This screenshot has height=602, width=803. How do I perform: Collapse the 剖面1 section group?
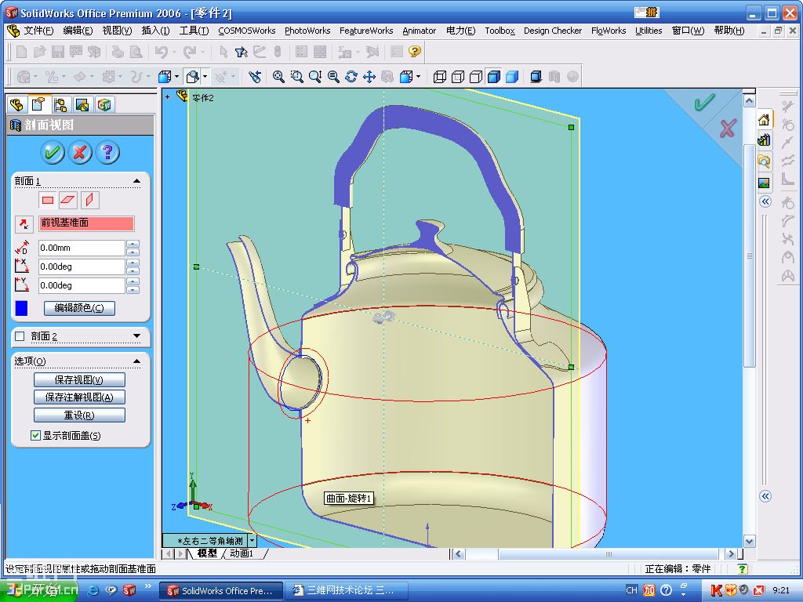(x=137, y=181)
